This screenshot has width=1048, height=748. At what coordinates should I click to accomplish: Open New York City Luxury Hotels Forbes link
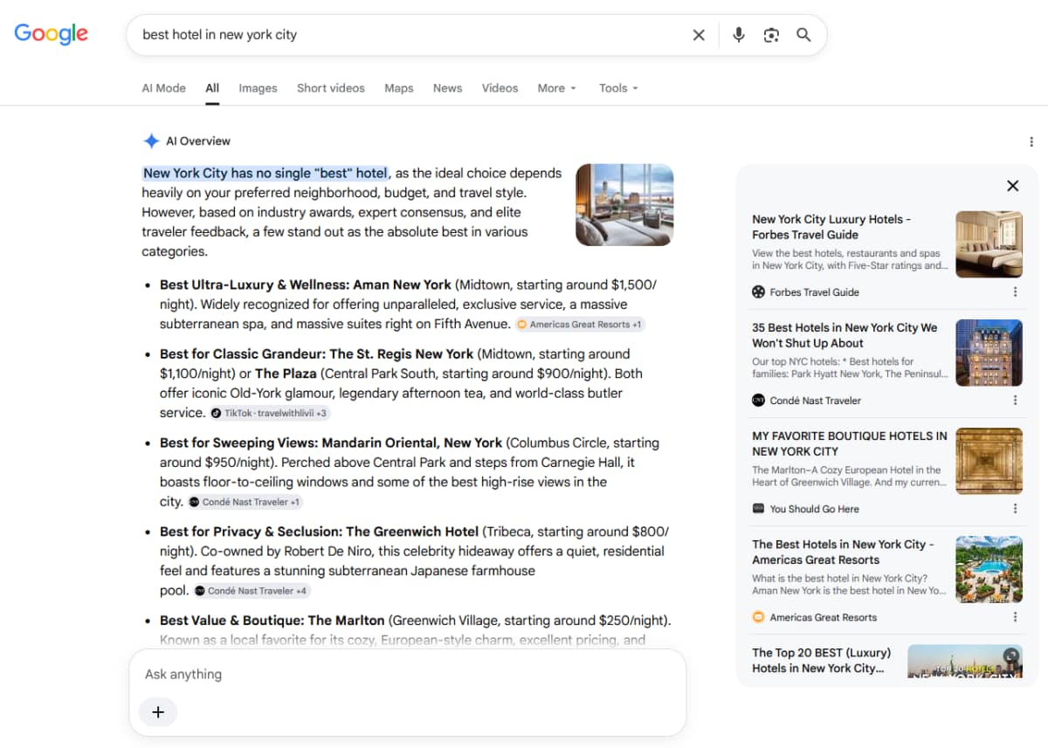point(831,227)
